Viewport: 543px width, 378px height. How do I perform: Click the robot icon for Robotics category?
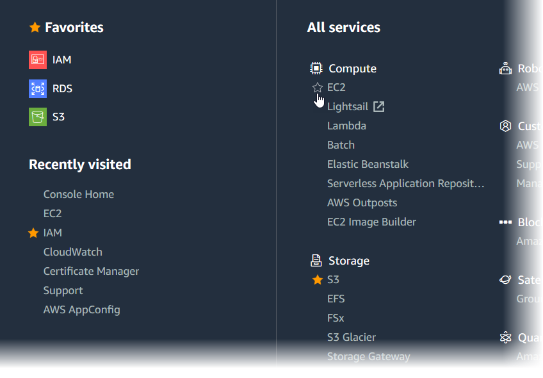click(x=506, y=69)
